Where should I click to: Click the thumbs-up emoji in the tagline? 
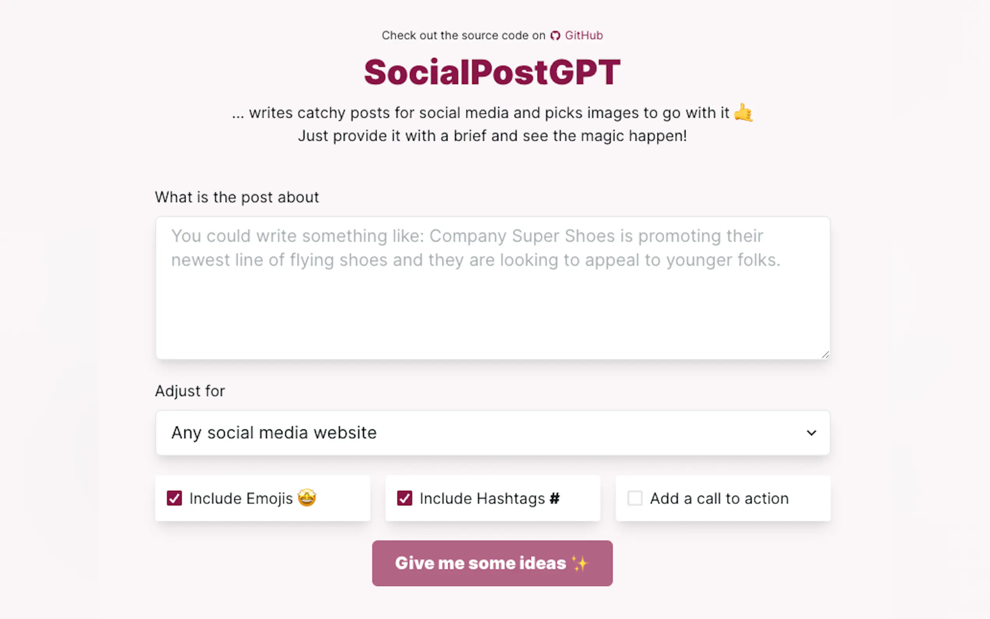coord(744,113)
